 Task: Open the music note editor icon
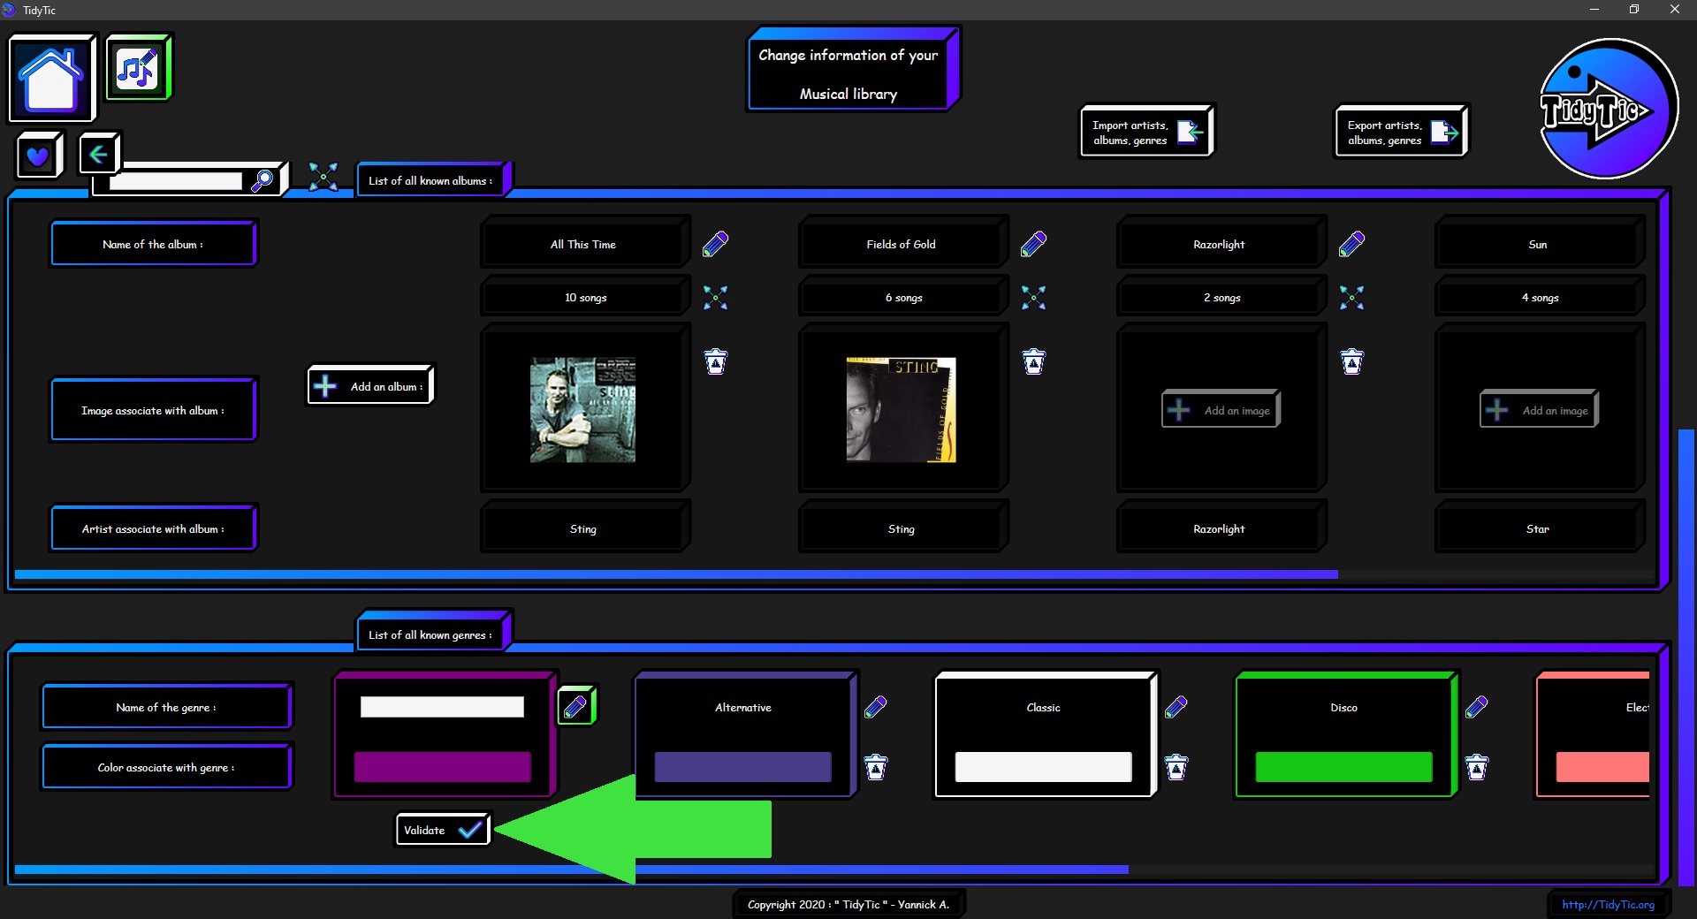click(x=138, y=68)
